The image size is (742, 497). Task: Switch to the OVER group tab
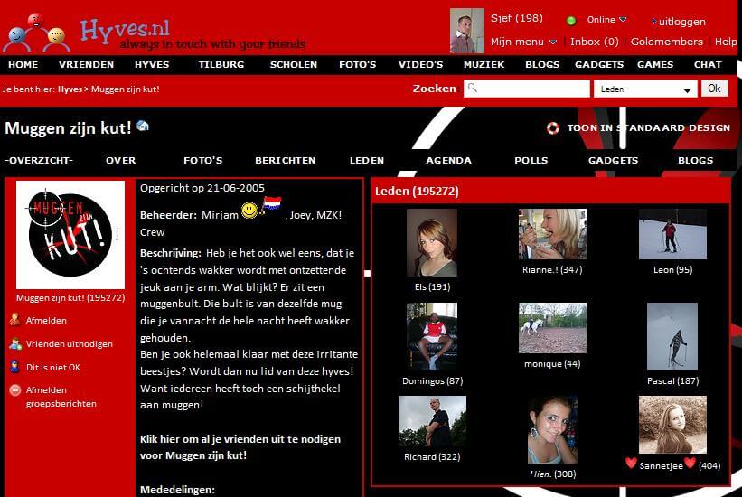pos(121,160)
